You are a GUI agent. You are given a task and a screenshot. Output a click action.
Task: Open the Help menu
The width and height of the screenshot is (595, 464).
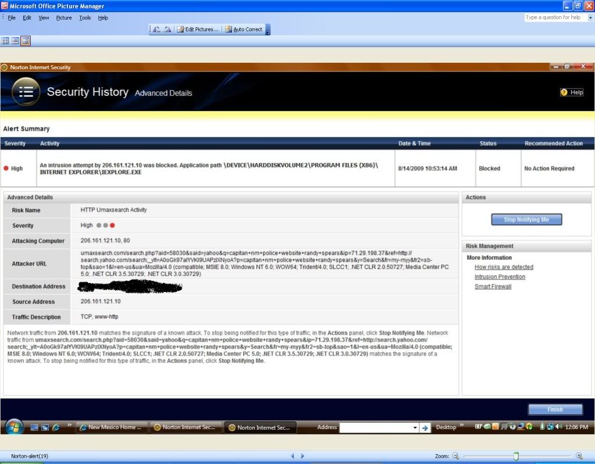tap(103, 18)
